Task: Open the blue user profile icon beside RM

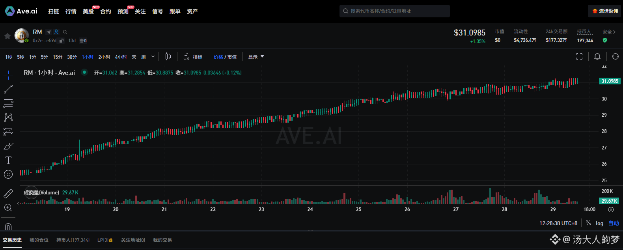Action: [56, 32]
